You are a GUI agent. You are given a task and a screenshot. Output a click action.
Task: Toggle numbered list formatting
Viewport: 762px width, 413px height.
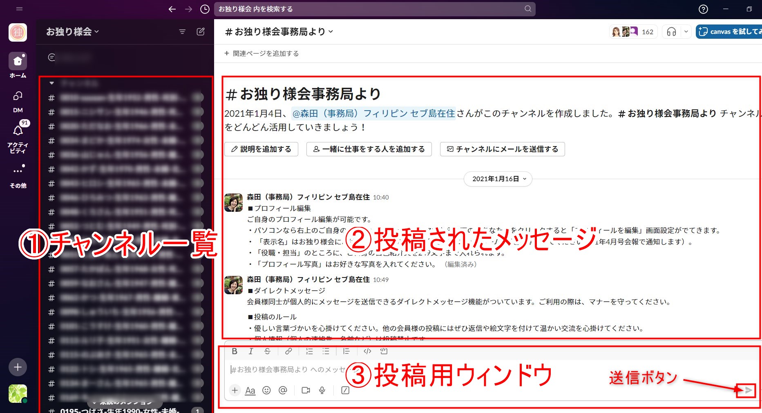point(309,351)
